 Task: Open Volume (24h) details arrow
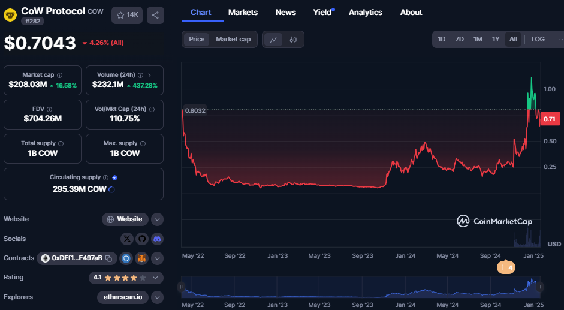coord(149,75)
